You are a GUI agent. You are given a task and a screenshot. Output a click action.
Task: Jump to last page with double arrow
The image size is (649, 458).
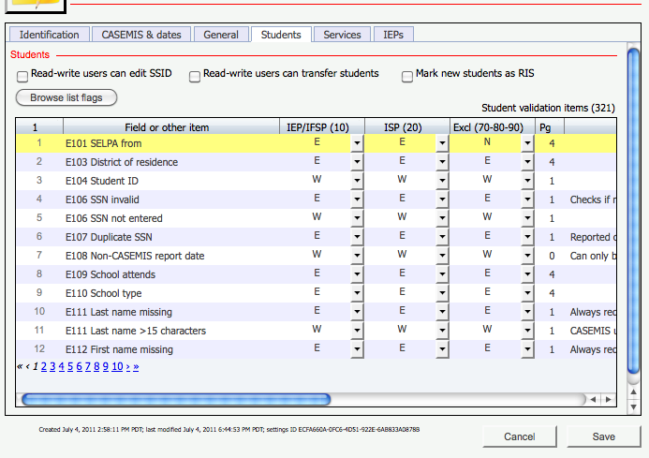136,367
